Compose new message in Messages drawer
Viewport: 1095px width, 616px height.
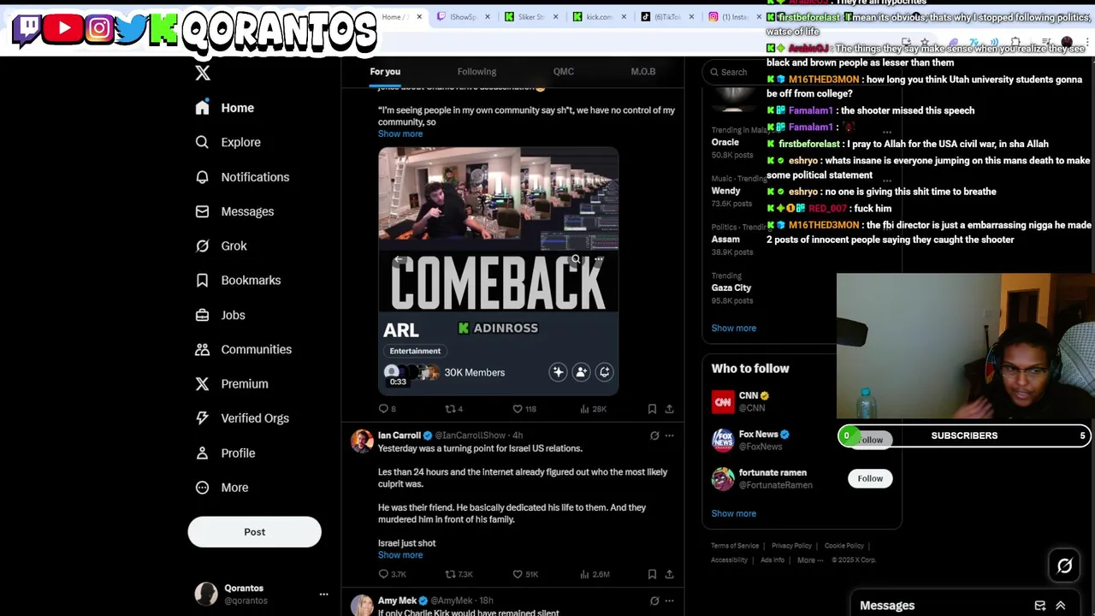(1040, 606)
